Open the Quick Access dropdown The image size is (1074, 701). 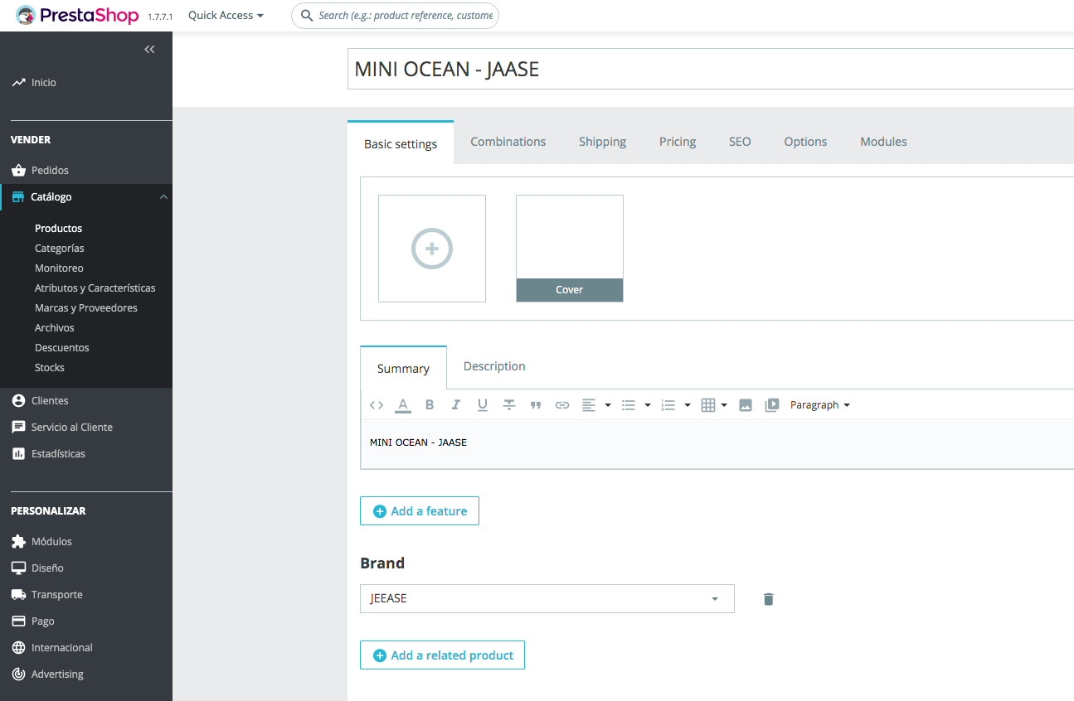tap(226, 16)
